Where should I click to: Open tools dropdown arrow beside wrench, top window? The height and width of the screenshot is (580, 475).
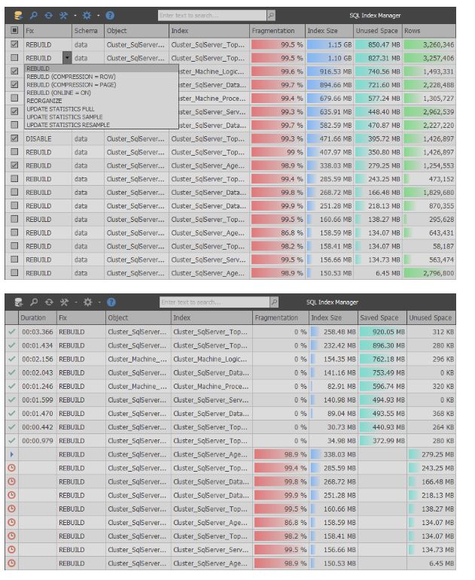75,16
